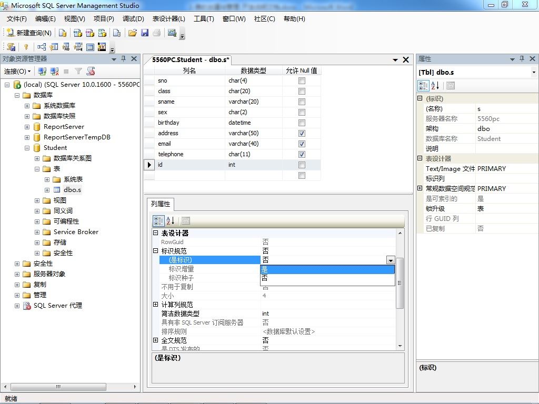Click the script icon with red X in Object Explorer
Image resolution: width=539 pixels, height=404 pixels.
tap(91, 71)
